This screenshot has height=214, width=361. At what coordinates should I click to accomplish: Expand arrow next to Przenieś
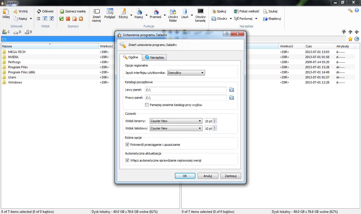(x=165, y=15)
